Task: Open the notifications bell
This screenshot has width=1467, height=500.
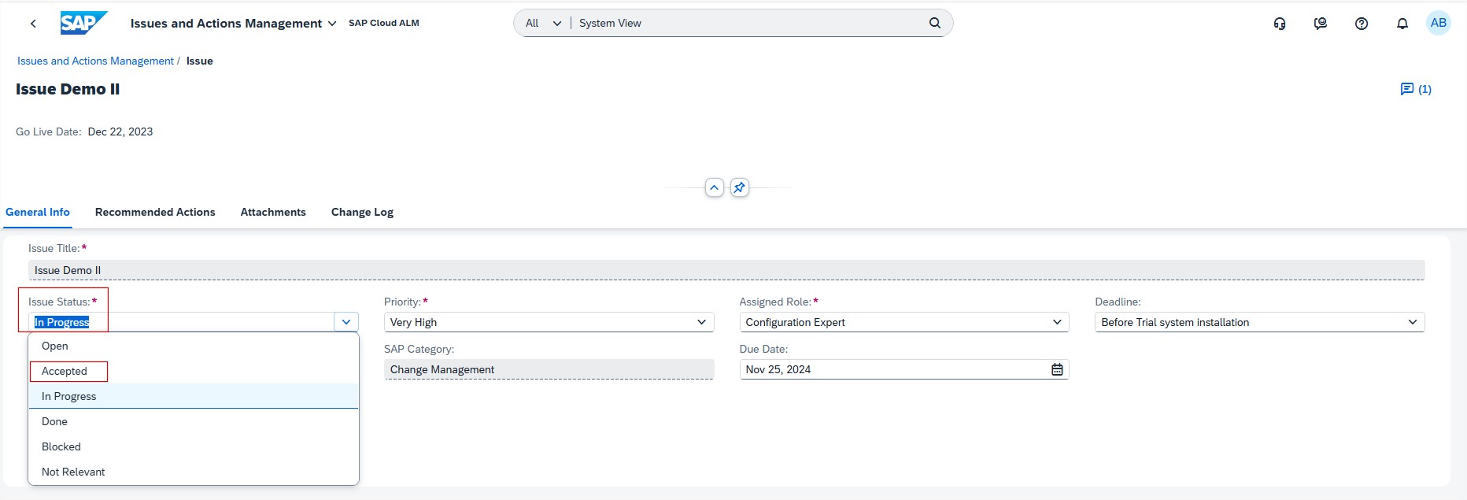Action: click(1402, 24)
